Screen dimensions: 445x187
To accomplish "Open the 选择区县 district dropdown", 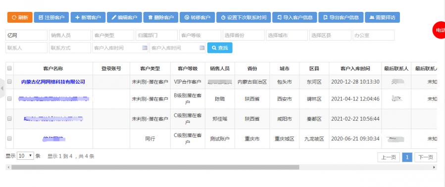I will 330,35.
